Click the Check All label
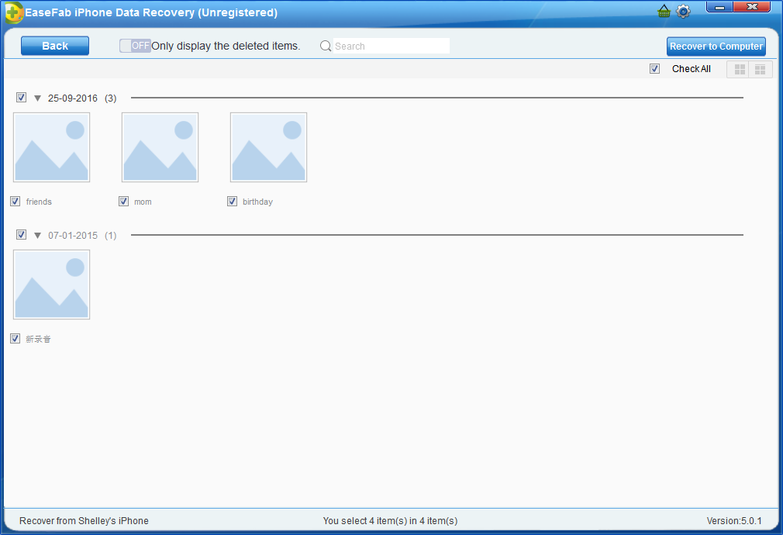783x535 pixels. coord(691,69)
